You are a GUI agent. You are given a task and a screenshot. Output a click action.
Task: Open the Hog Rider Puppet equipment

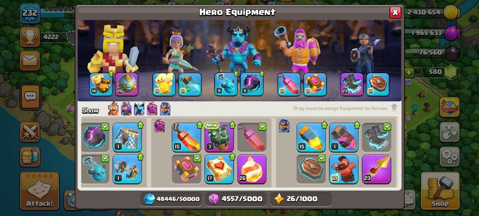pyautogui.click(x=344, y=169)
